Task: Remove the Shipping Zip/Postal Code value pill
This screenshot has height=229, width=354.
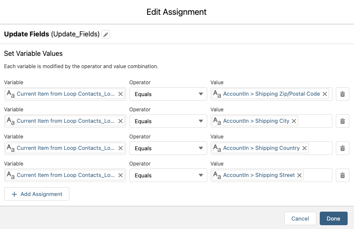Action: [x=325, y=94]
